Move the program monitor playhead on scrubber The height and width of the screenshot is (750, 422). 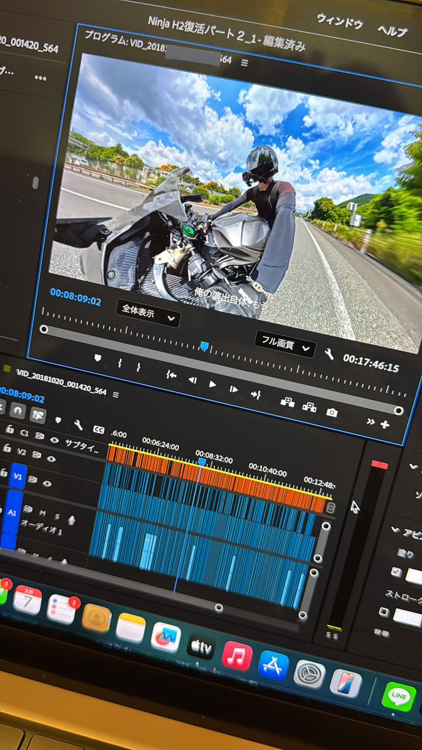(x=203, y=345)
